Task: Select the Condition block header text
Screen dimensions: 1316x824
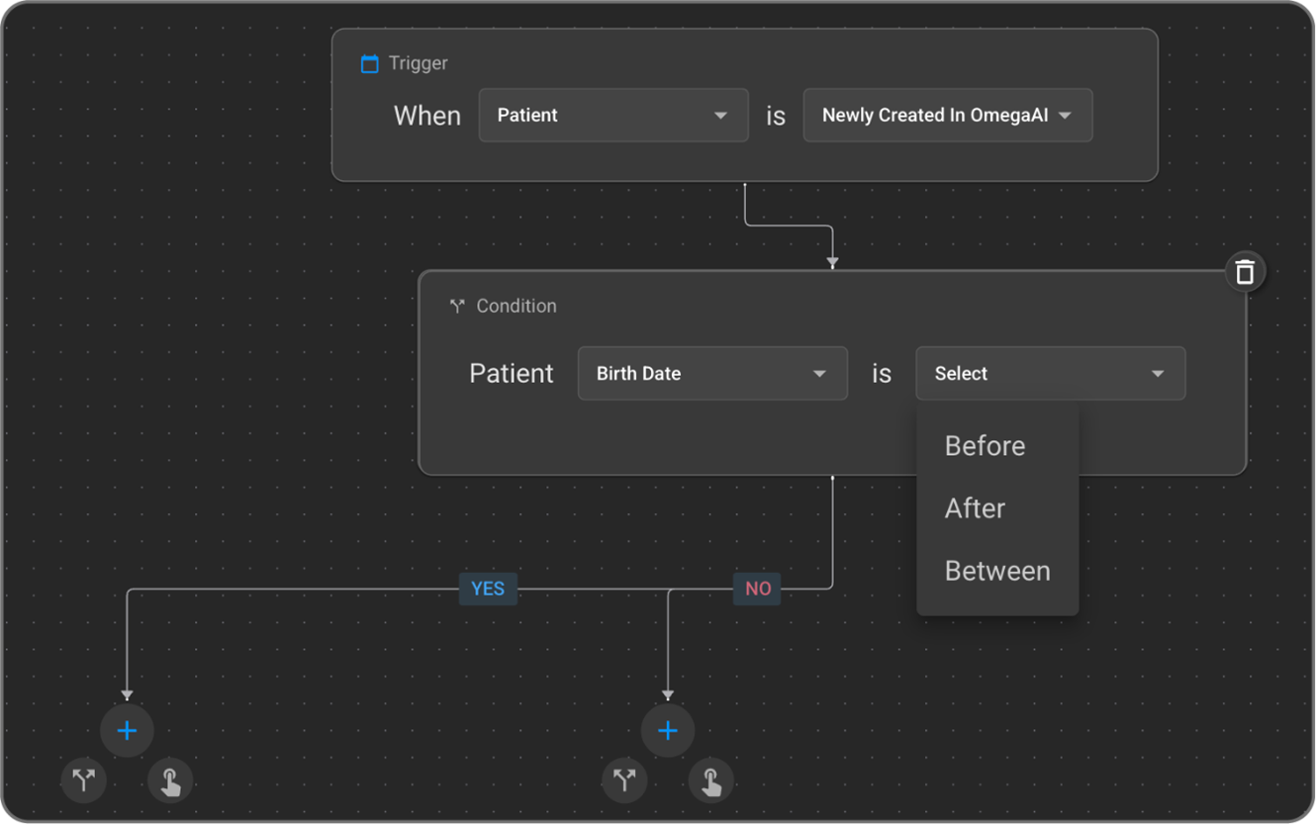Action: pyautogui.click(x=517, y=307)
